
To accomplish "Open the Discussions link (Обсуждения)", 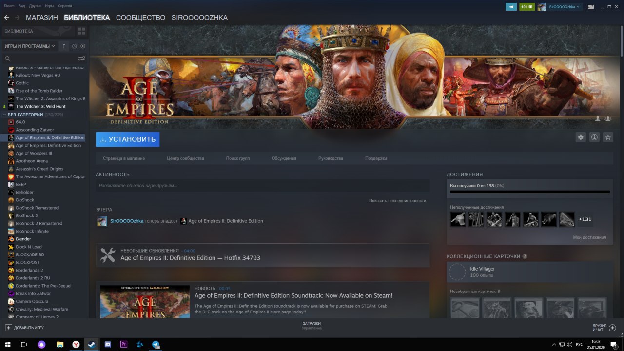I will pyautogui.click(x=284, y=158).
